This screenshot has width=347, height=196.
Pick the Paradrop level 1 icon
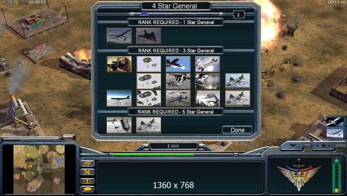[x=148, y=64]
